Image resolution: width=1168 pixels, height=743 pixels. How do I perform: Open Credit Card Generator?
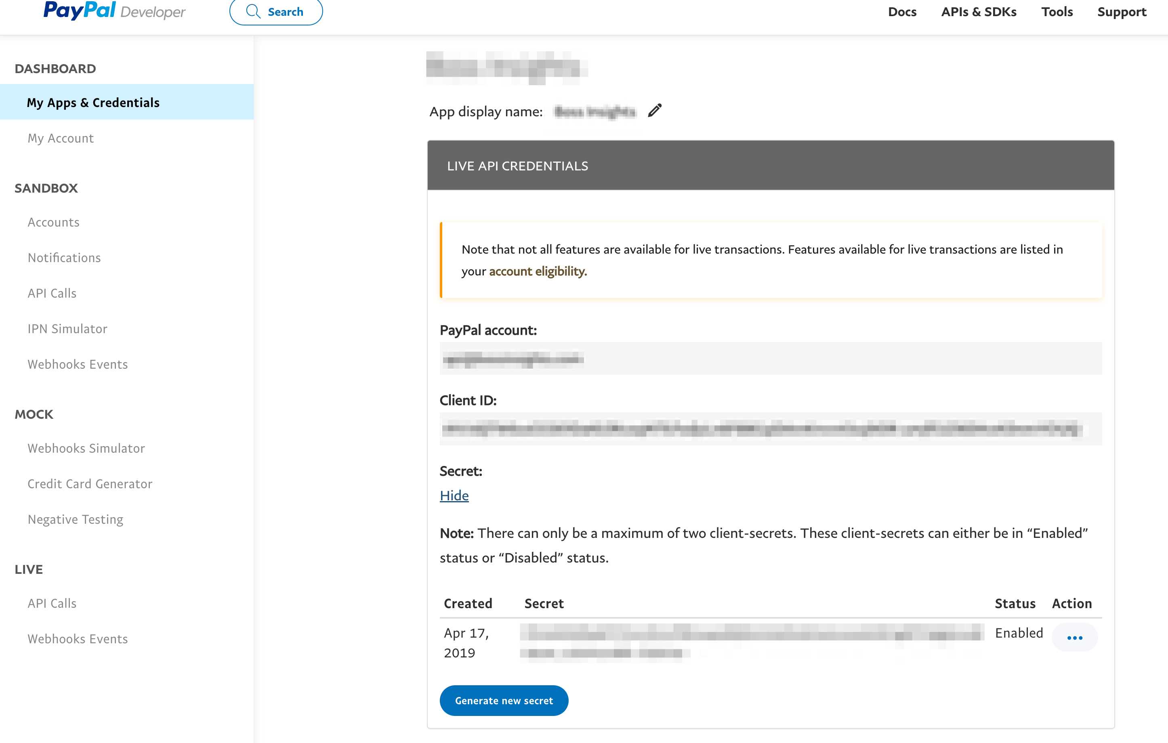90,483
